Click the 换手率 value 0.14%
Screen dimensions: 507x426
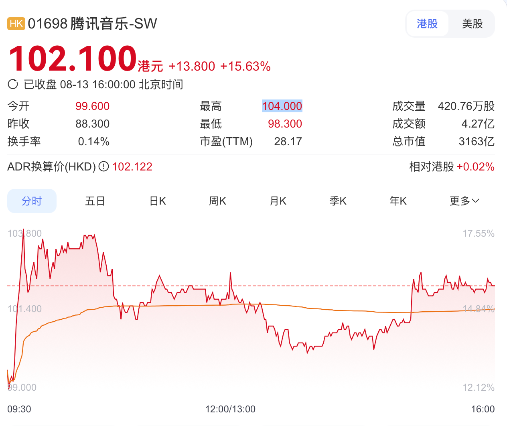point(94,141)
